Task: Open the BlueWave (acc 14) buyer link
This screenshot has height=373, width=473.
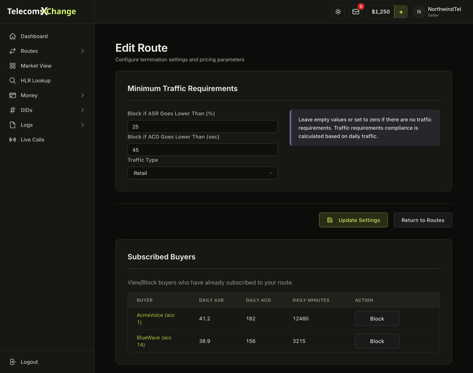Action: click(x=154, y=341)
